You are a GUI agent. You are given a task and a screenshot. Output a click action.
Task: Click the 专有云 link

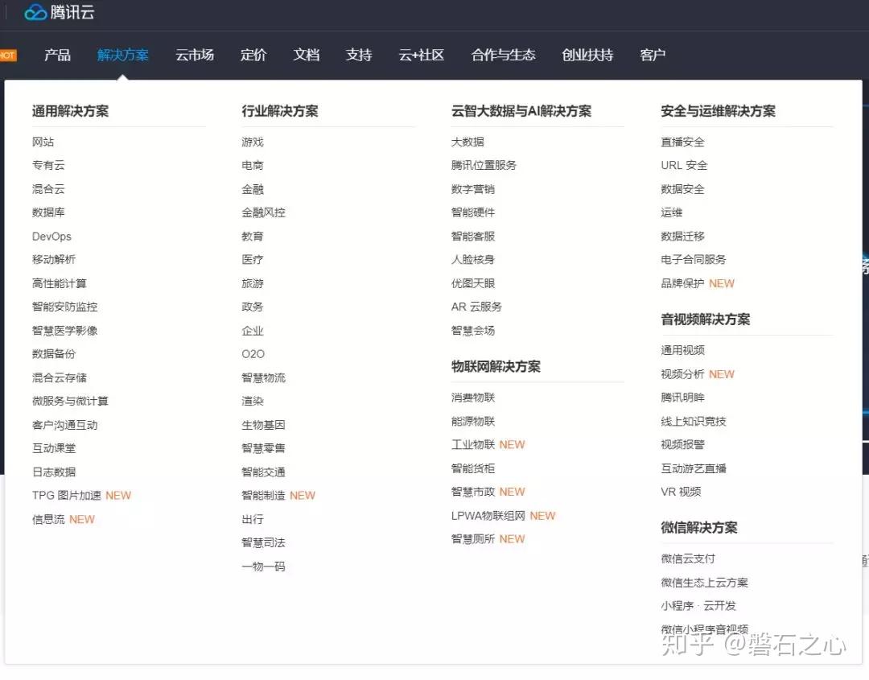click(x=48, y=165)
